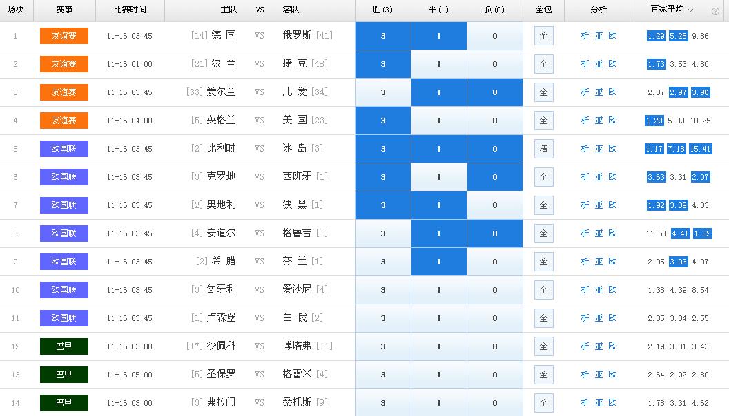Click the 平(1) column header
This screenshot has height=416, width=729.
438,10
